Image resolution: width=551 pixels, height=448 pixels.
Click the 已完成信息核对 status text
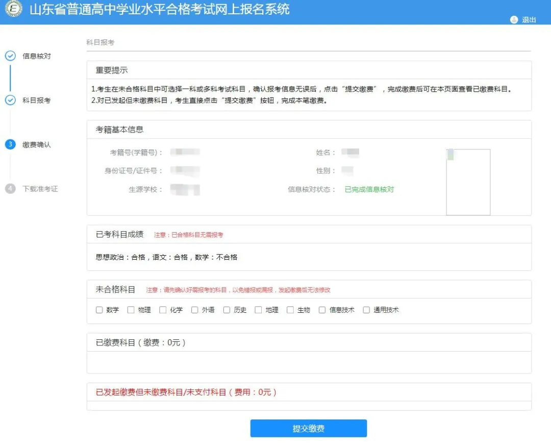tap(369, 189)
